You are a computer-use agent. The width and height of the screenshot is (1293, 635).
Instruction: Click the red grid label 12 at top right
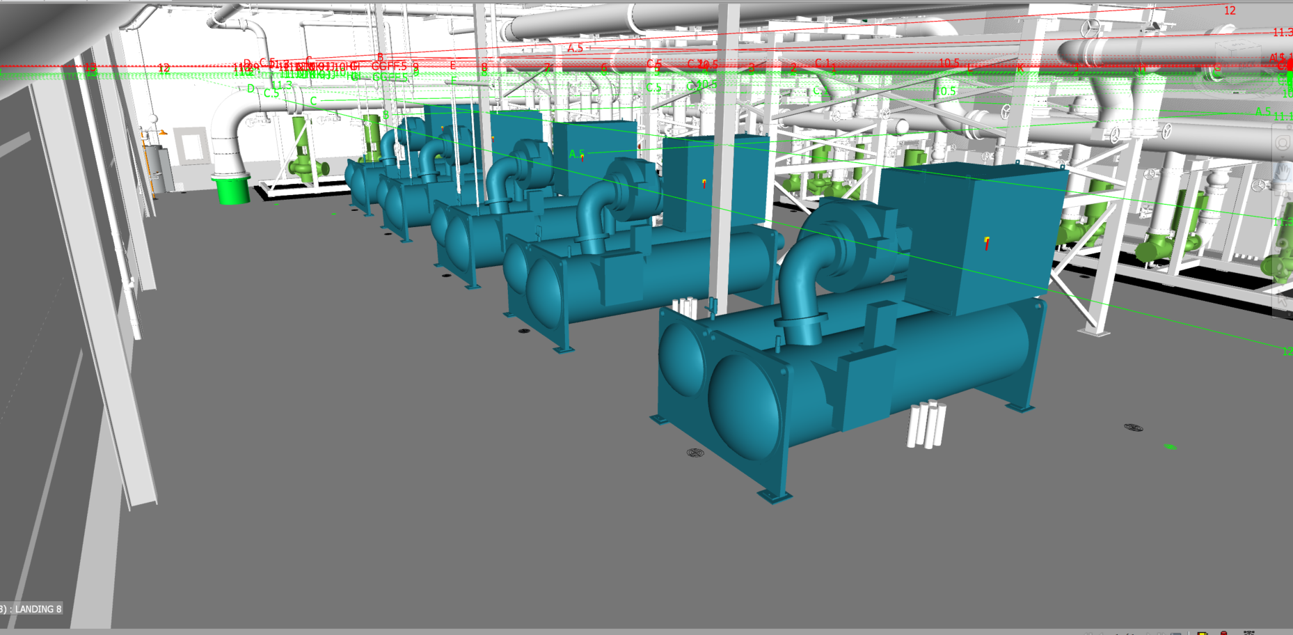point(1230,10)
